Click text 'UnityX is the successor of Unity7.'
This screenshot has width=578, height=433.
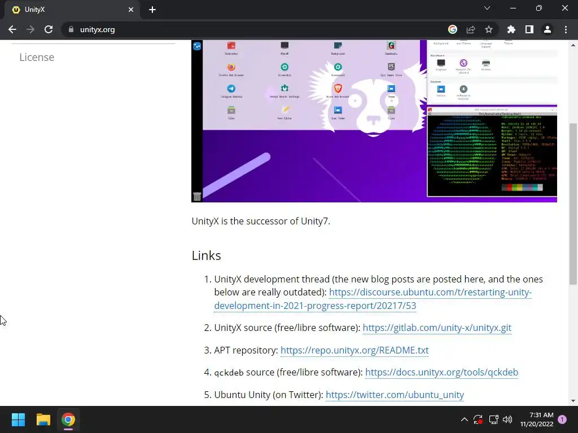[x=261, y=221]
